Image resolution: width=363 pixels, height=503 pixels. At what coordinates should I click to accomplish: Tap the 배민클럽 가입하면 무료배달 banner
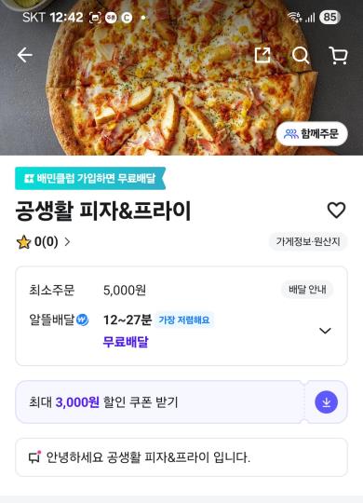click(90, 178)
